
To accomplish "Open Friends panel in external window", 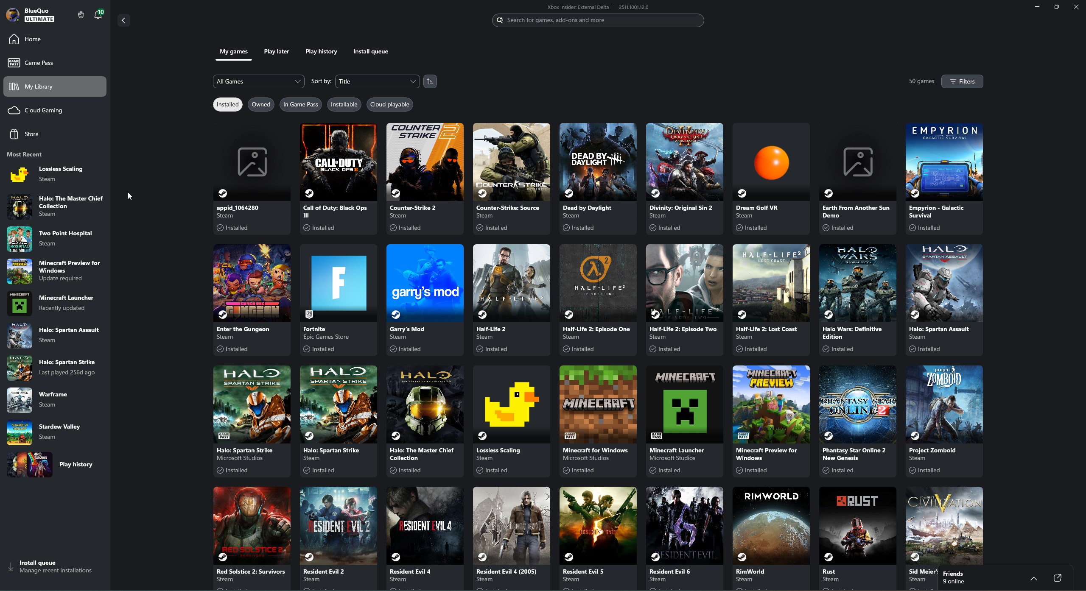I will 1057,578.
